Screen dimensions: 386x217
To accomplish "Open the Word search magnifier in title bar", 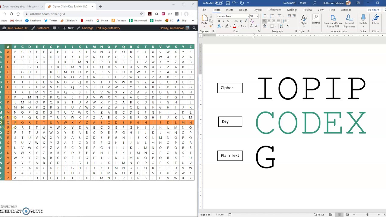I will (315, 3).
